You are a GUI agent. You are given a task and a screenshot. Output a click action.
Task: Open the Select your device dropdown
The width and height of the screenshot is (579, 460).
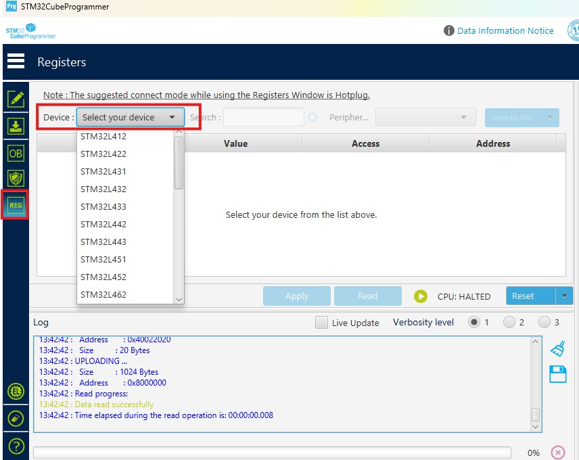point(130,116)
